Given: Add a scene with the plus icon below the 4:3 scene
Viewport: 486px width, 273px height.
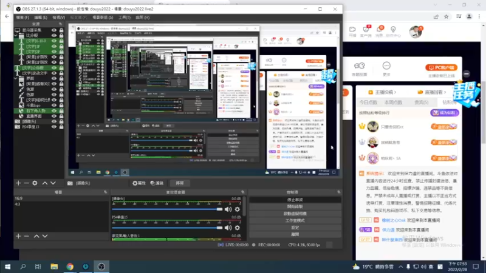Looking at the screenshot, I should [18, 236].
